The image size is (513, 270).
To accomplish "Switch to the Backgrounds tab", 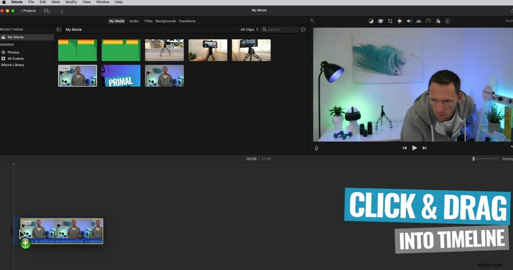I will tap(166, 21).
